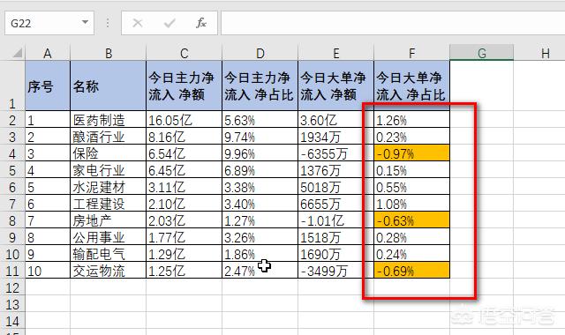Click the confirm checkmark icon in formula bar

point(169,24)
